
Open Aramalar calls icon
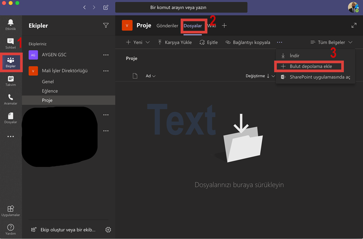tap(11, 99)
